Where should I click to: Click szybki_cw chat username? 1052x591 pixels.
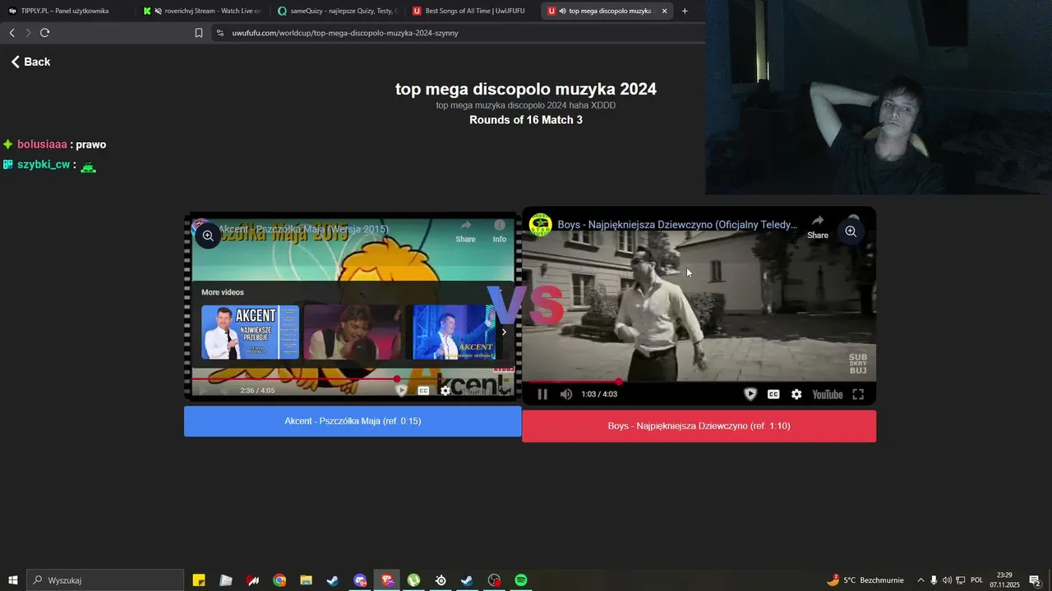(44, 165)
